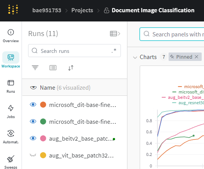Image resolution: width=204 pixels, height=169 pixels.
Task: Open Document Image Classification project title
Action: [153, 10]
